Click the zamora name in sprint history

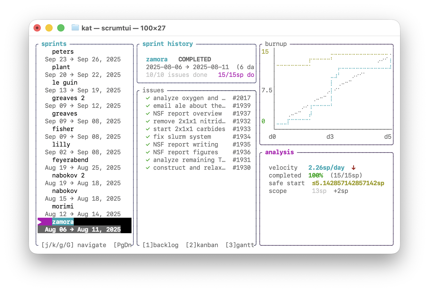tap(157, 59)
